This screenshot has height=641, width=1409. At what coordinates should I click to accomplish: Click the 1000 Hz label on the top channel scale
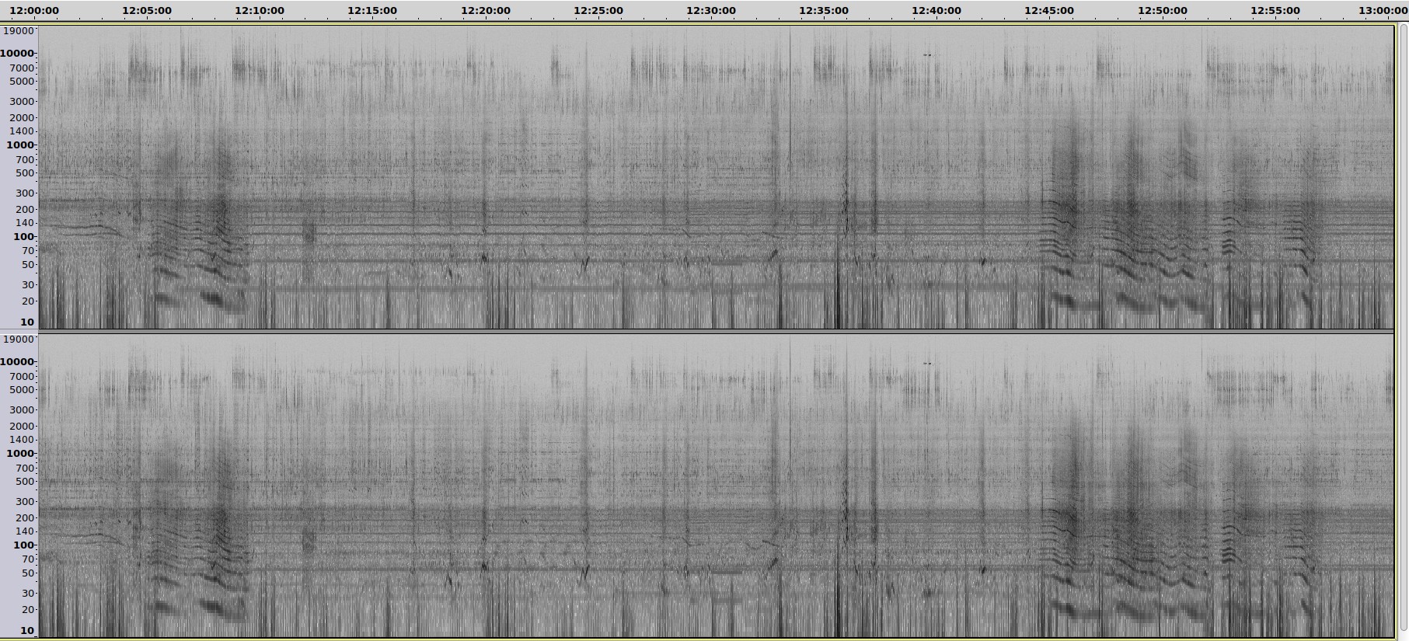pos(21,145)
